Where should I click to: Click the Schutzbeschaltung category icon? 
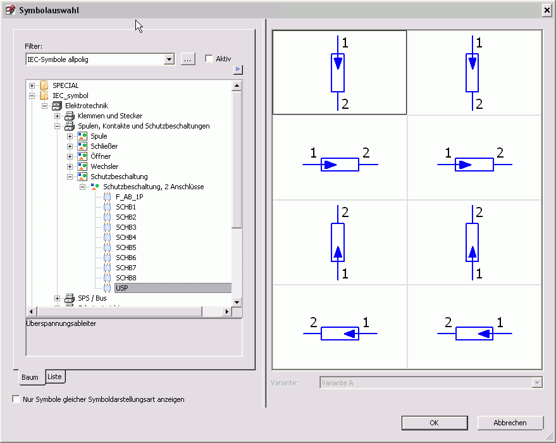(82, 177)
